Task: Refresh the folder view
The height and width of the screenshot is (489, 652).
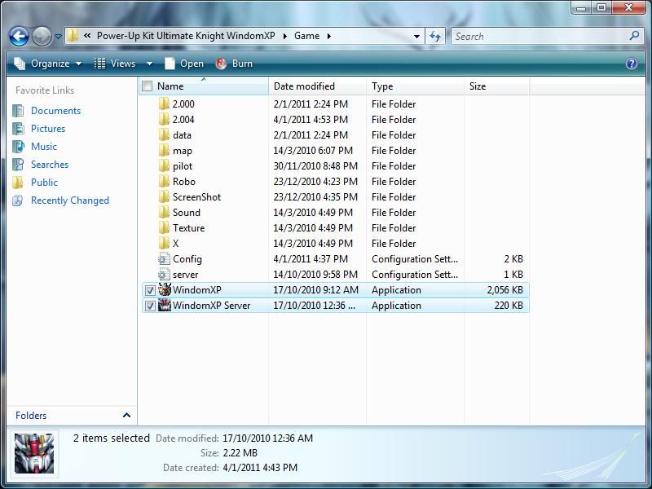Action: pyautogui.click(x=435, y=36)
